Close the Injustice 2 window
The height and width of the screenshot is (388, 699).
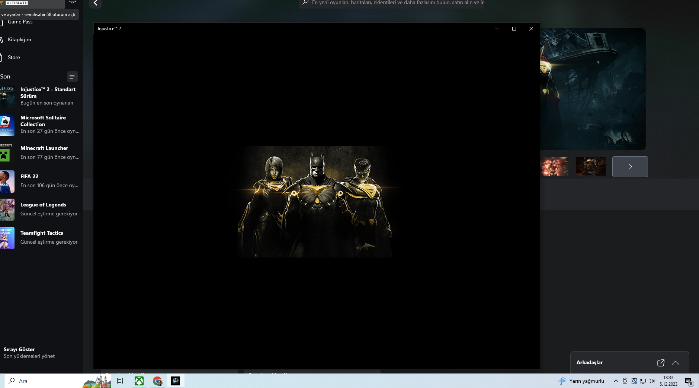tap(531, 29)
